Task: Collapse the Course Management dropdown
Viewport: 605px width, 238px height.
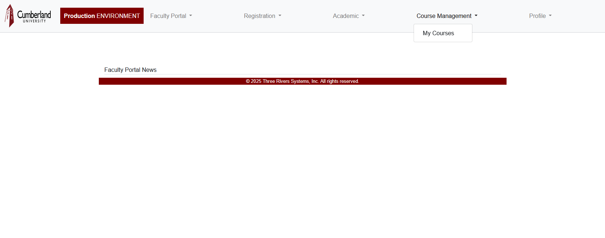Action: [x=447, y=16]
